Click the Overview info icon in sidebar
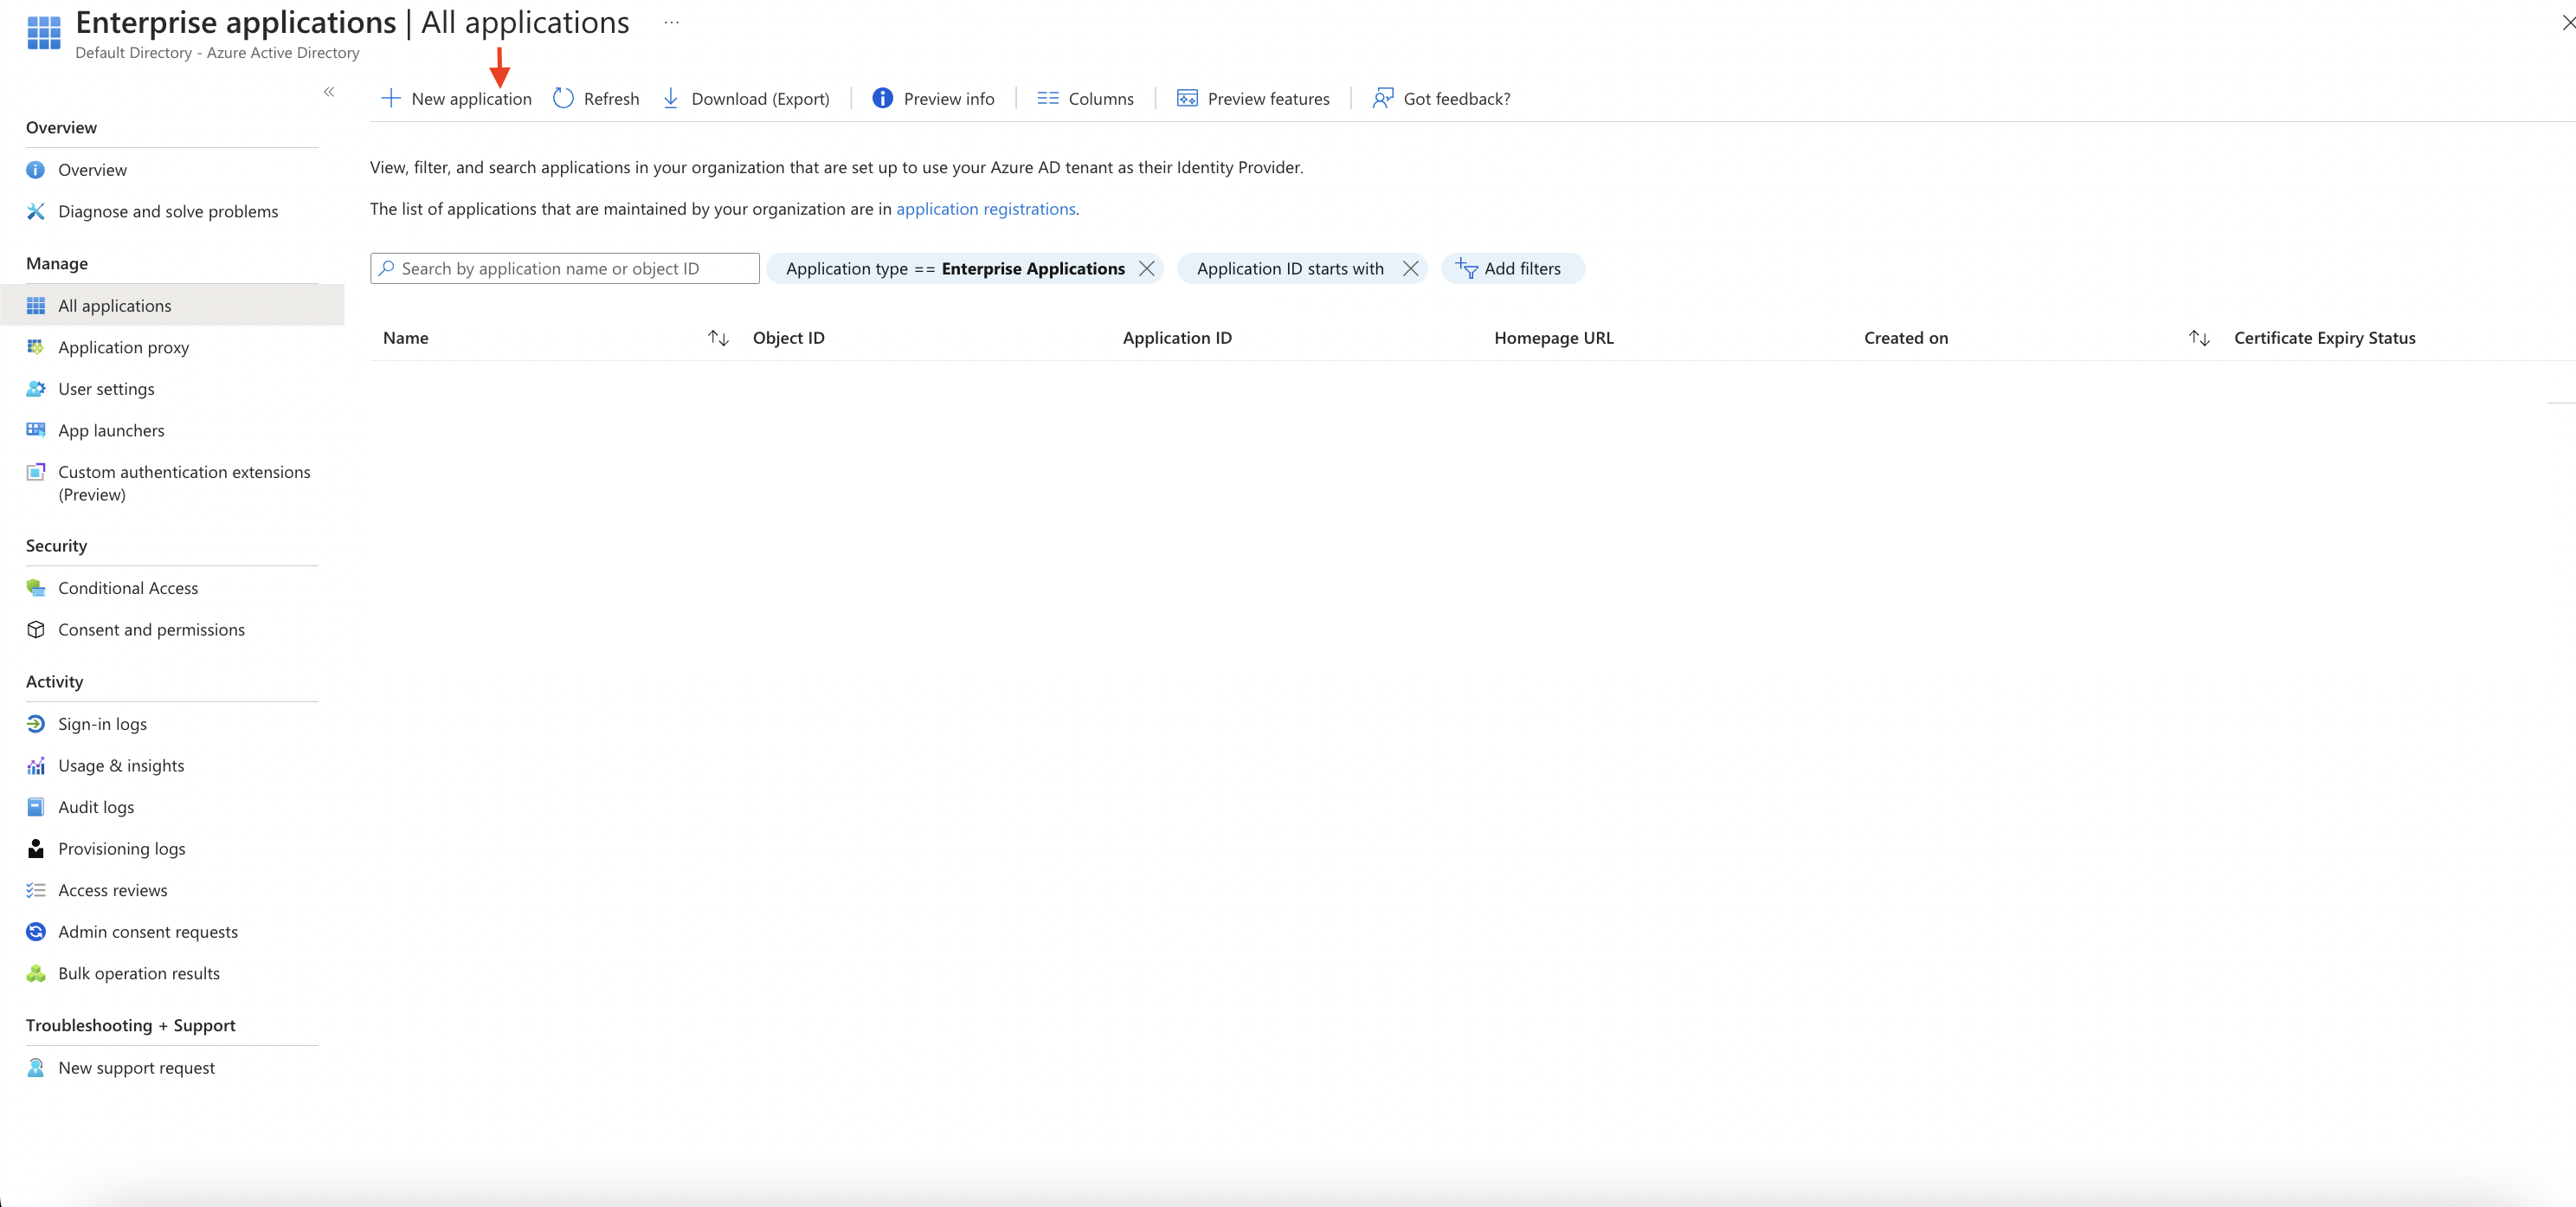The width and height of the screenshot is (2576, 1207). (x=36, y=170)
